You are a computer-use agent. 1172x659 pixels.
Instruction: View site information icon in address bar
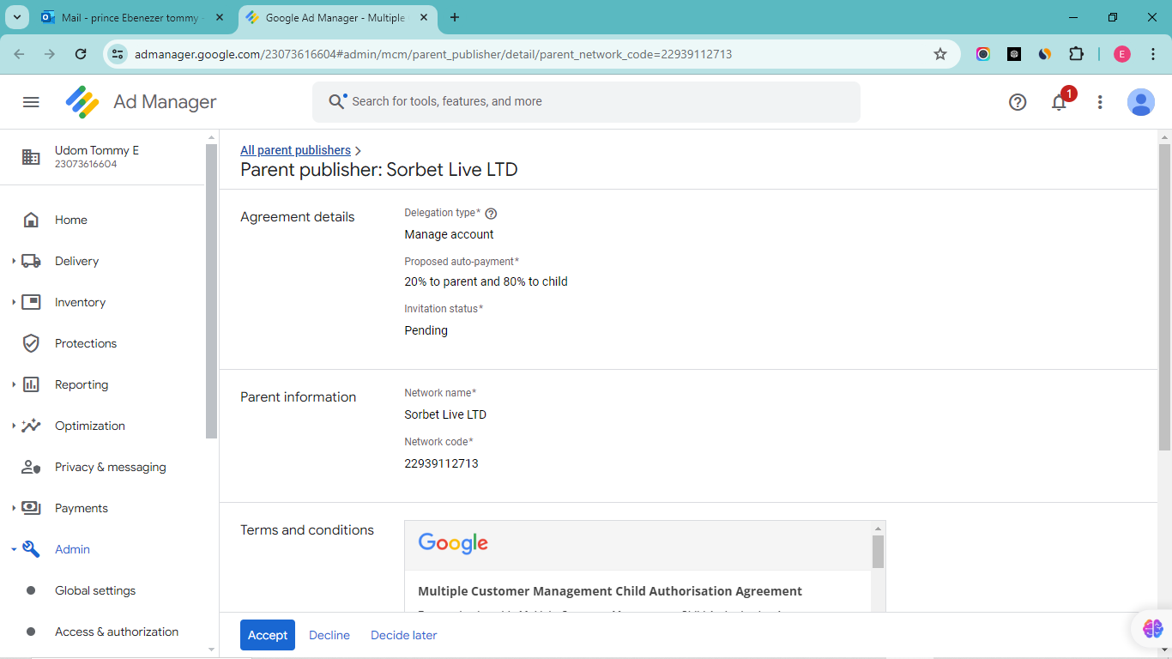point(118,54)
